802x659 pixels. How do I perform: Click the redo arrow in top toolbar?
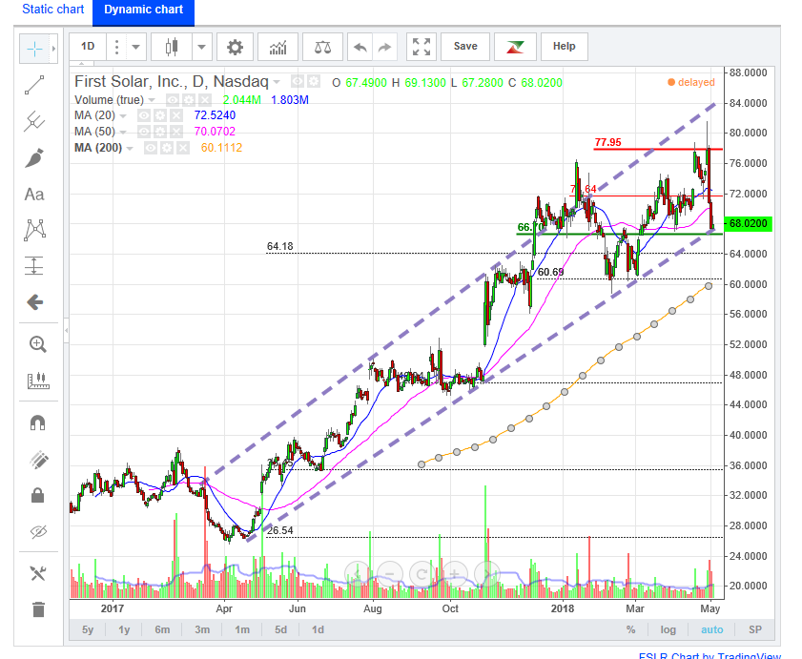tap(384, 47)
